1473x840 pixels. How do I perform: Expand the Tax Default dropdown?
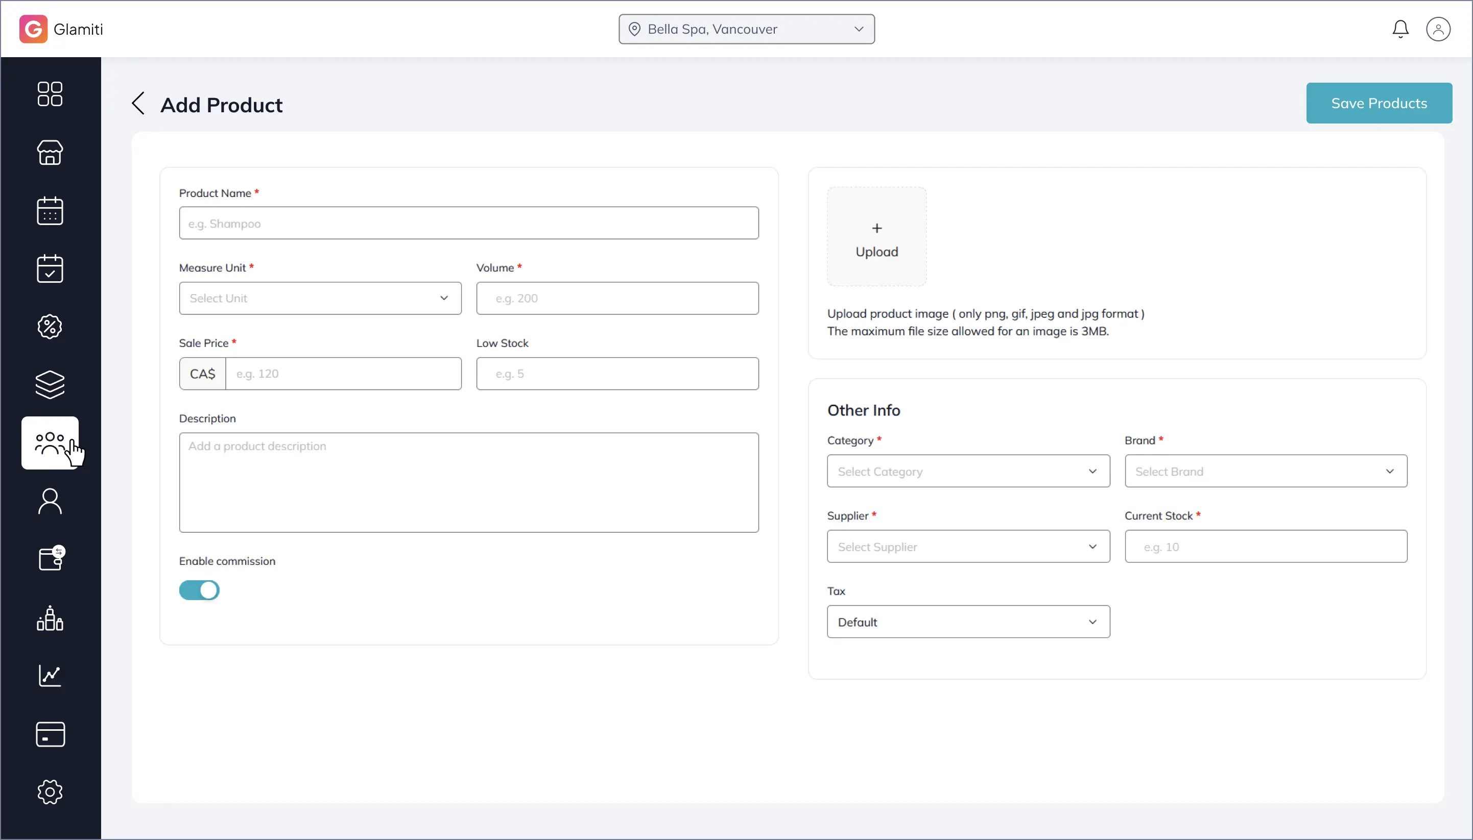click(x=968, y=622)
